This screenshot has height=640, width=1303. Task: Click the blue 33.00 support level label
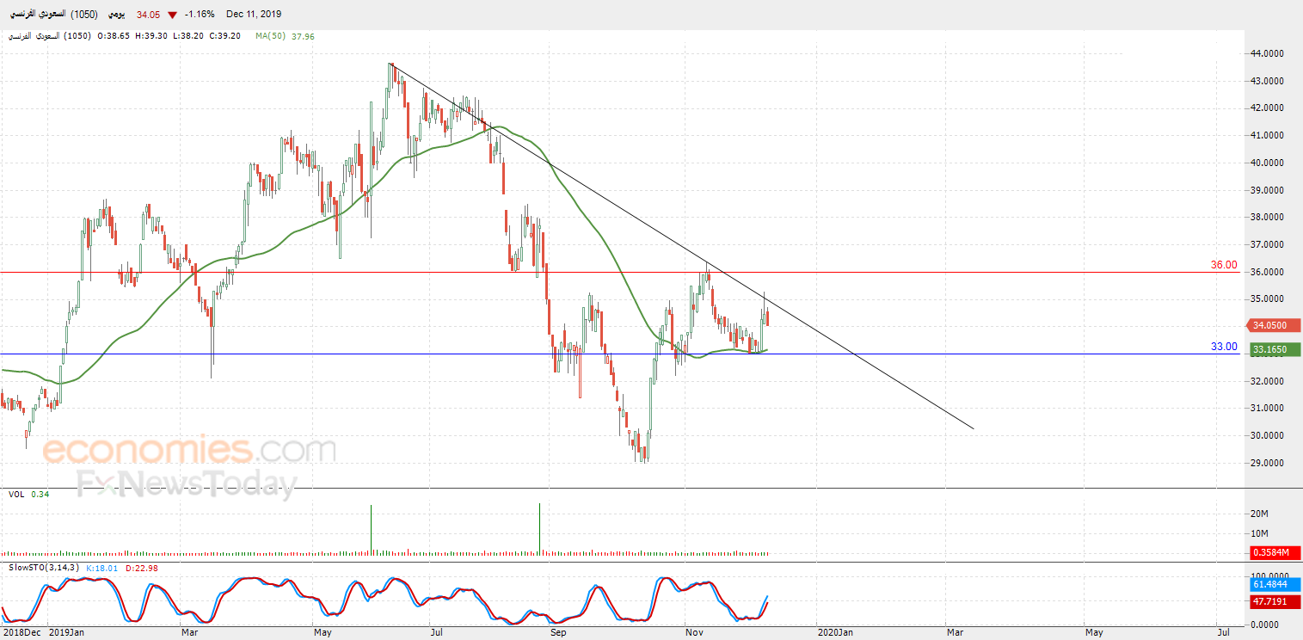coord(1224,347)
